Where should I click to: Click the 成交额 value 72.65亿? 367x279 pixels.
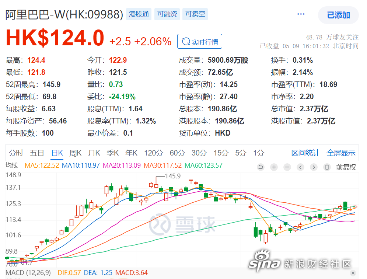220,72
